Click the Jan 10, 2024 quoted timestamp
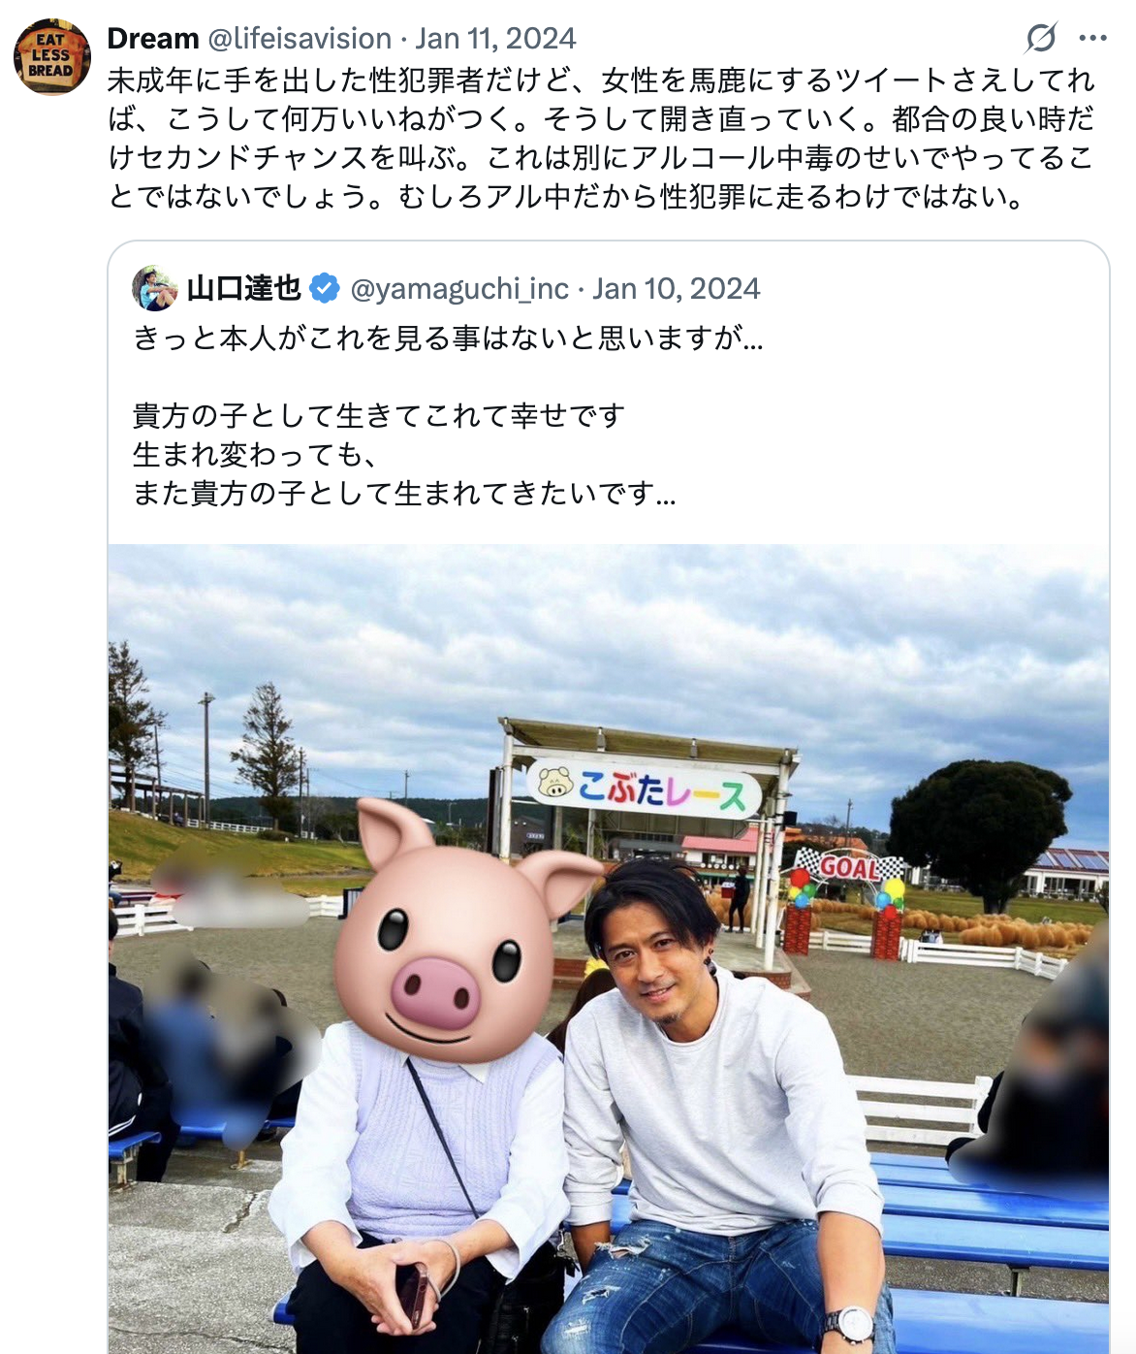 pos(677,288)
